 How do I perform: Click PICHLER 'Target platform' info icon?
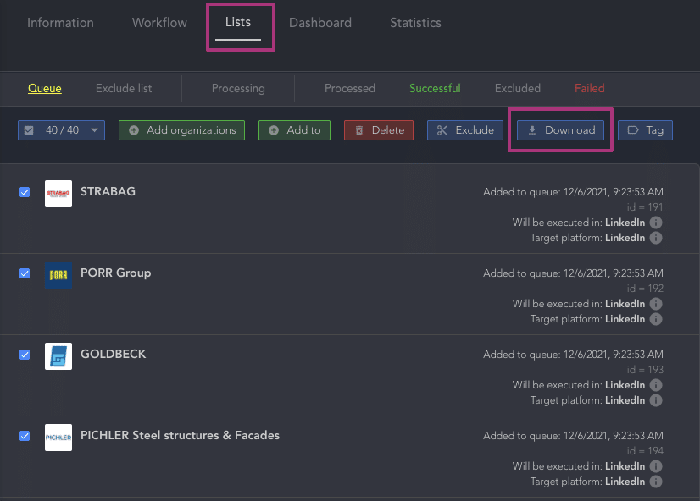(x=656, y=482)
